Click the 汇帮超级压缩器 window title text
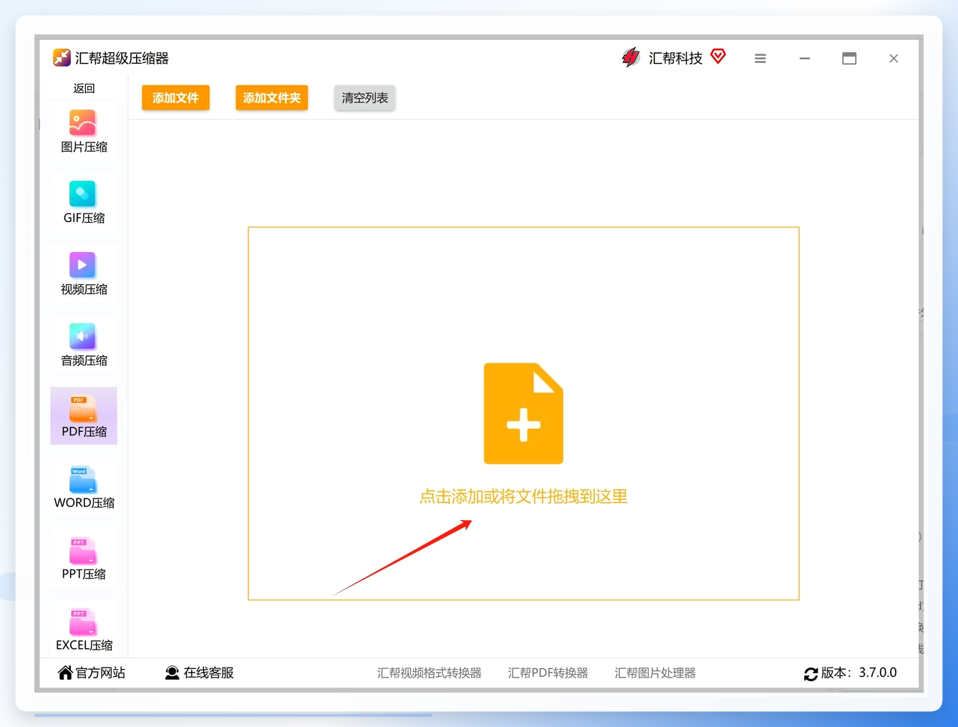Screen dimensions: 958x727 pyautogui.click(x=122, y=58)
